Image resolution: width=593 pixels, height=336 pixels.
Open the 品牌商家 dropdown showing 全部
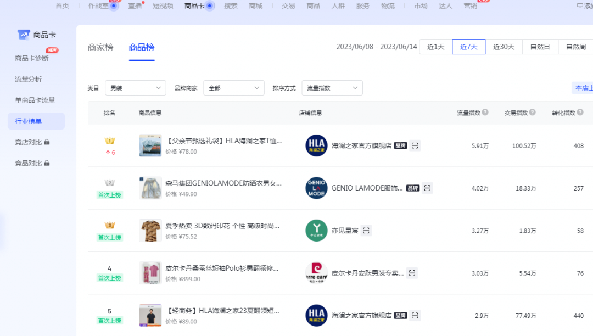tap(234, 88)
